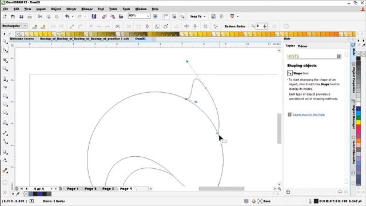Click the Publish to PDF icon

[121, 17]
